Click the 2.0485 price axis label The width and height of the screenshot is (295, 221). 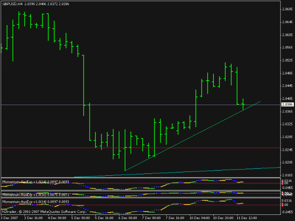tap(287, 73)
